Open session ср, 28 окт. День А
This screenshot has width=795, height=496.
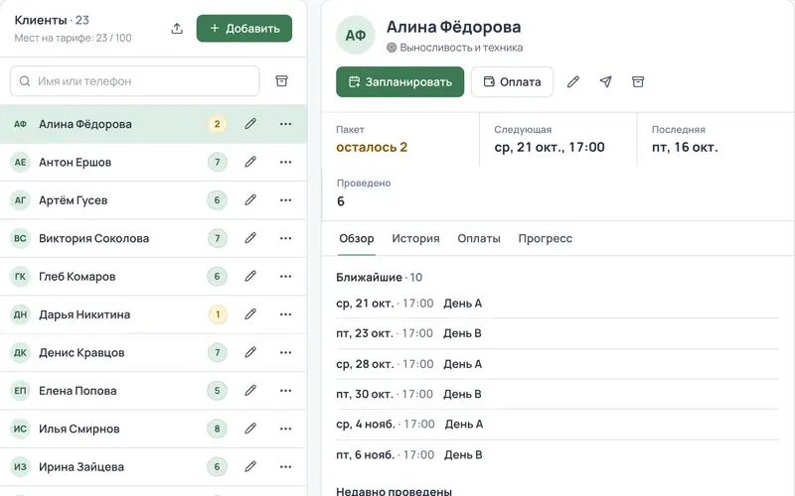[x=557, y=364]
